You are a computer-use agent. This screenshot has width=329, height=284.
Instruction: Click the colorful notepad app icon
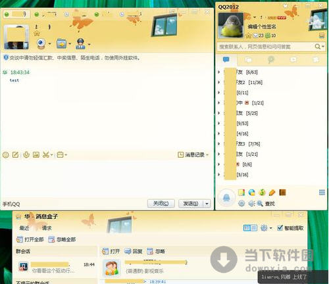click(241, 193)
